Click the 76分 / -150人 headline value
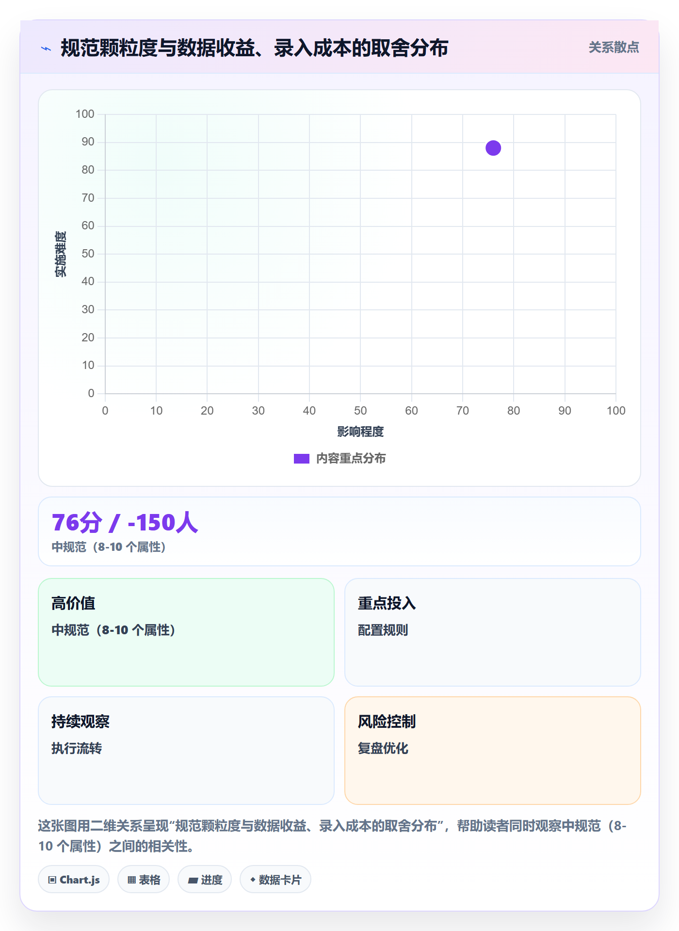The height and width of the screenshot is (931, 679). pyautogui.click(x=125, y=523)
